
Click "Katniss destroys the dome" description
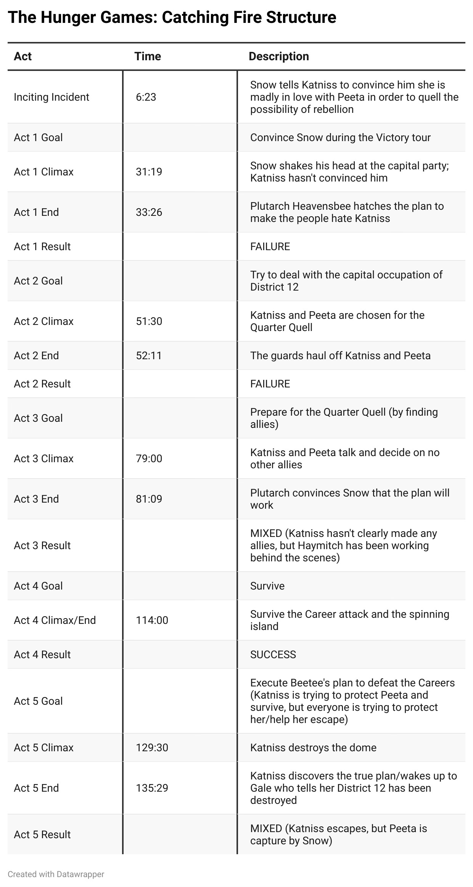313,748
